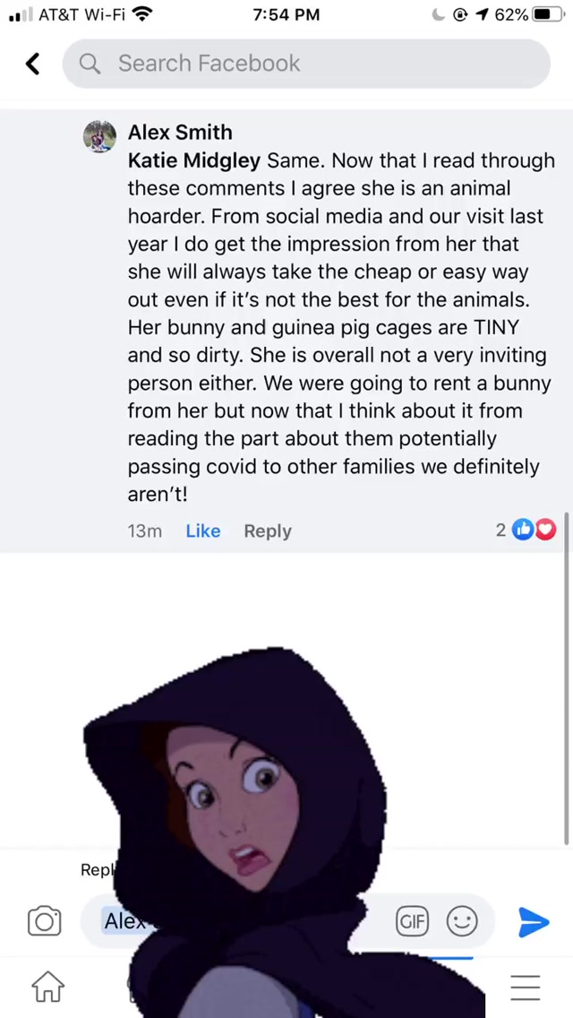This screenshot has width=573, height=1018.
Task: Tap the 13m comment timestamp
Action: coord(145,531)
